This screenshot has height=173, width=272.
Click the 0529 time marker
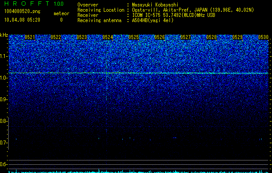pyautogui.click(x=237, y=37)
